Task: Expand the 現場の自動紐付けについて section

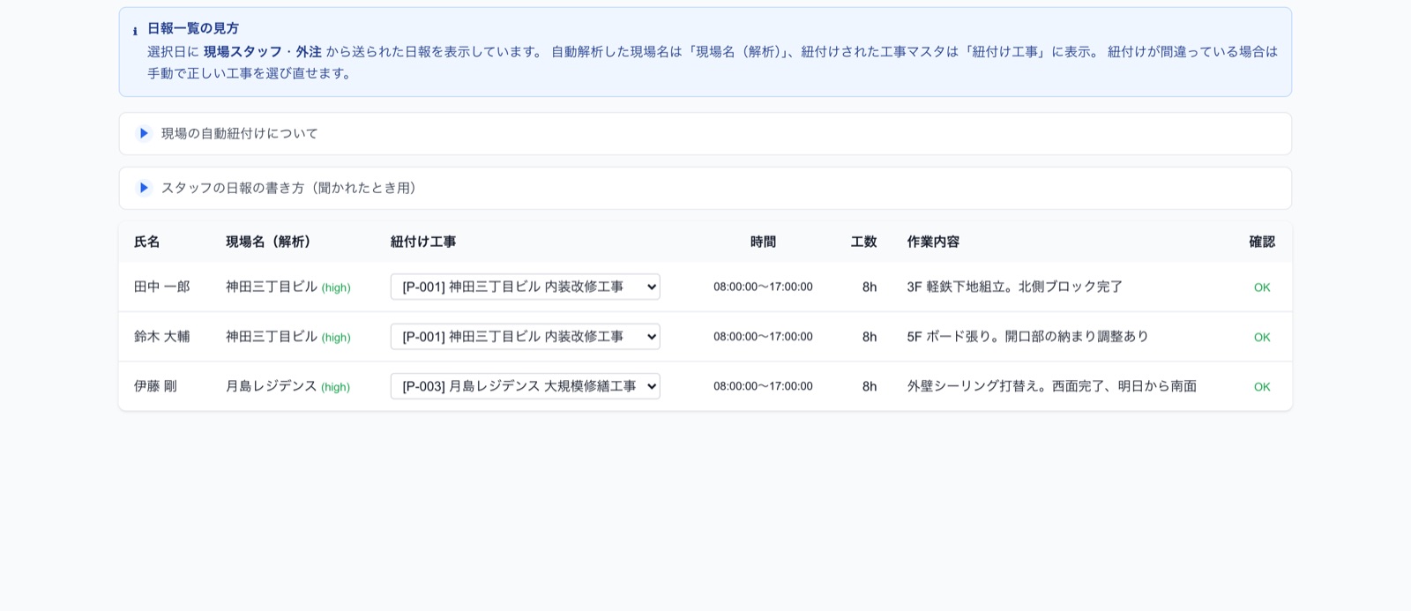Action: point(705,133)
